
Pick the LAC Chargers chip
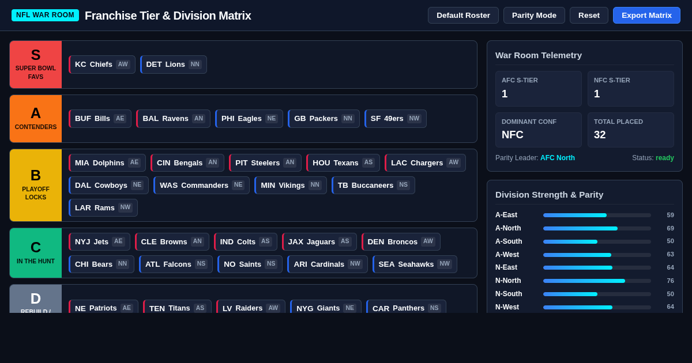click(425, 162)
